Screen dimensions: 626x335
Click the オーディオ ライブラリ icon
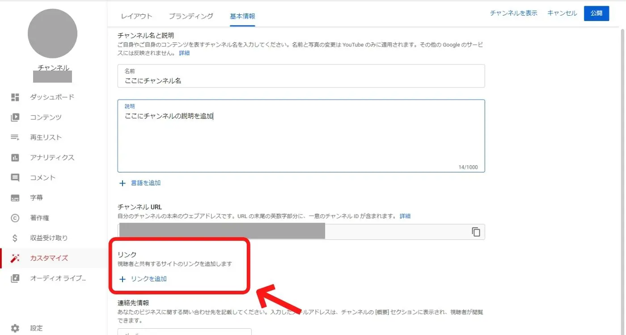(15, 278)
